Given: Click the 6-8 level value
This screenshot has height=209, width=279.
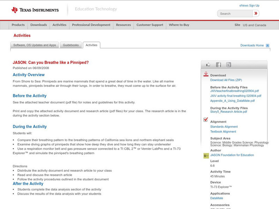Looking at the screenshot, I should 212,166.
